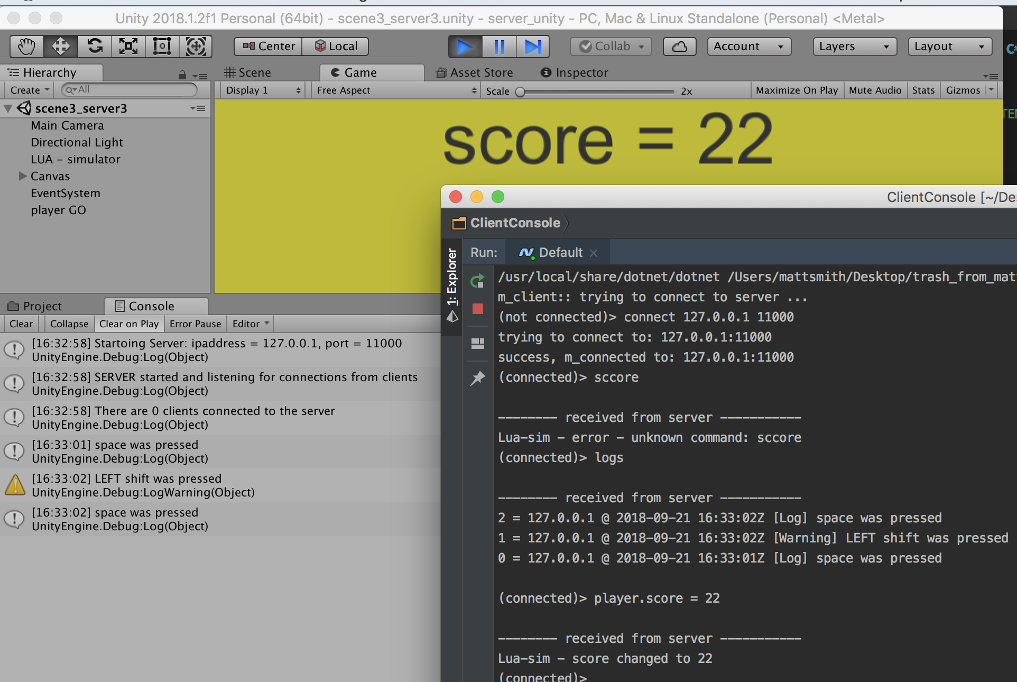This screenshot has width=1017, height=682.
Task: Toggle Mute Audio in Game view
Action: (x=875, y=90)
